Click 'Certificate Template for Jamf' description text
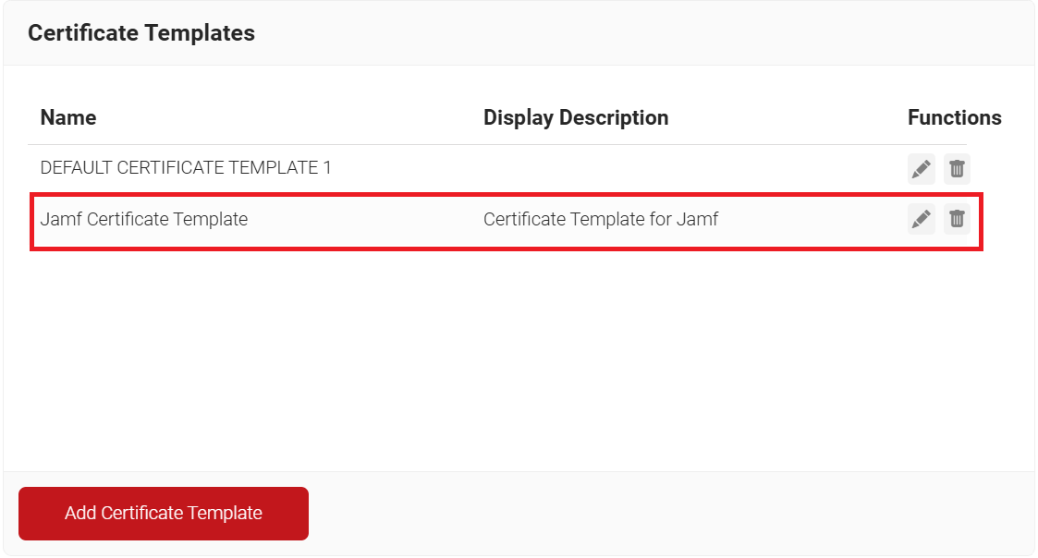The image size is (1038, 558). point(601,219)
